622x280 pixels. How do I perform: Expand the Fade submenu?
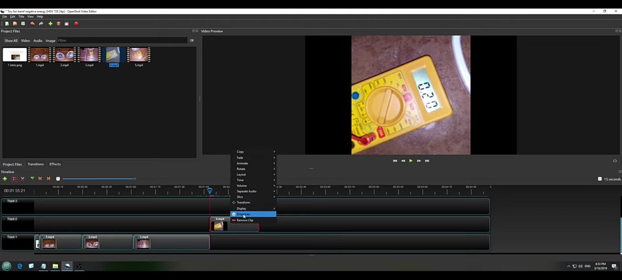253,157
